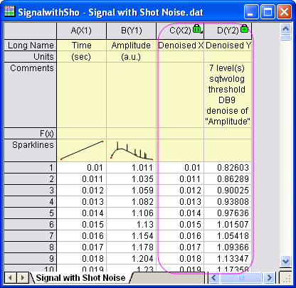Click the '(sec)' units cell

coord(82,57)
